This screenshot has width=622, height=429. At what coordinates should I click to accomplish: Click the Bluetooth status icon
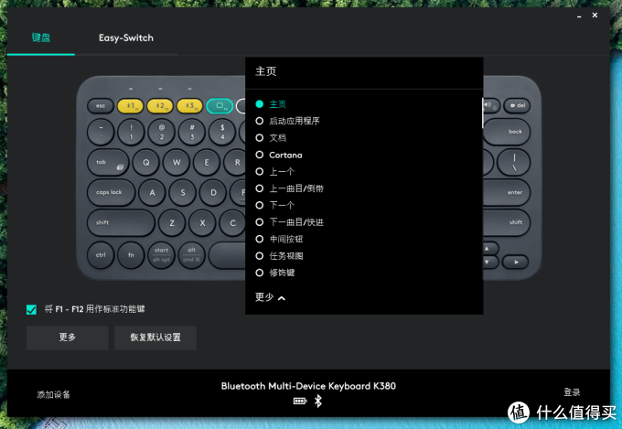click(x=317, y=402)
